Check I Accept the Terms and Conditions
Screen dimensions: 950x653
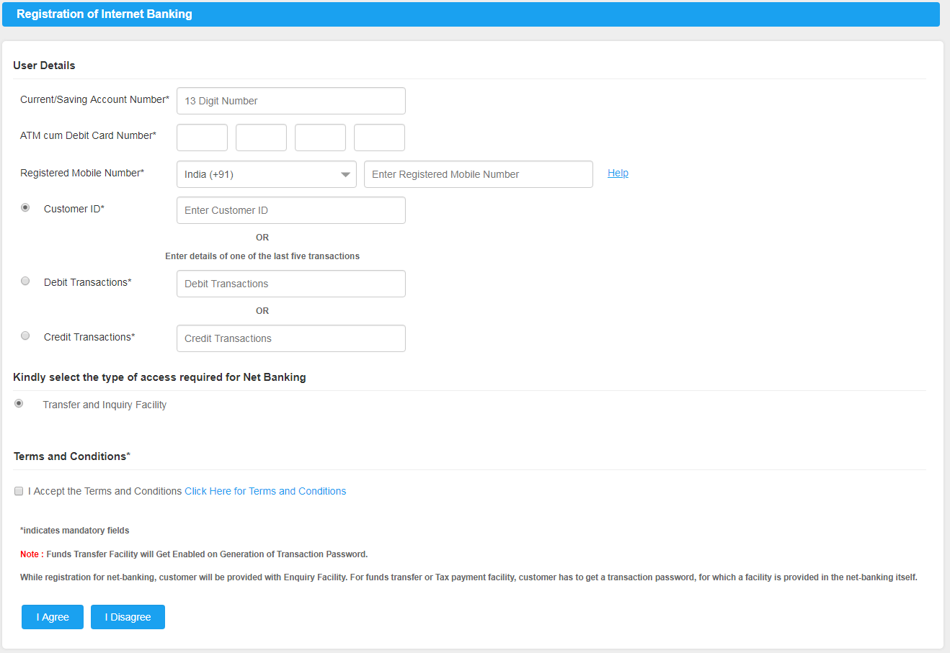[x=19, y=491]
